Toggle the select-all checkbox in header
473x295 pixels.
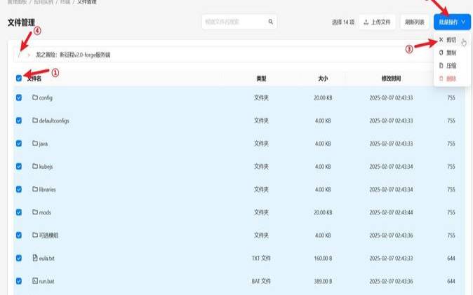19,78
